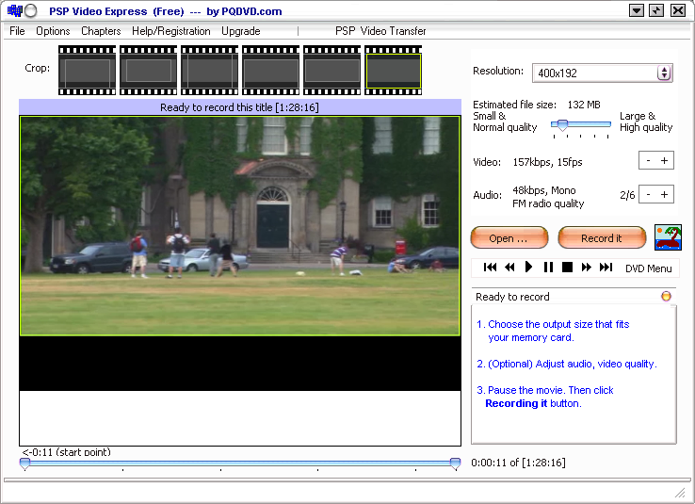
Task: Decrease audio quality with minus button
Action: coord(648,194)
